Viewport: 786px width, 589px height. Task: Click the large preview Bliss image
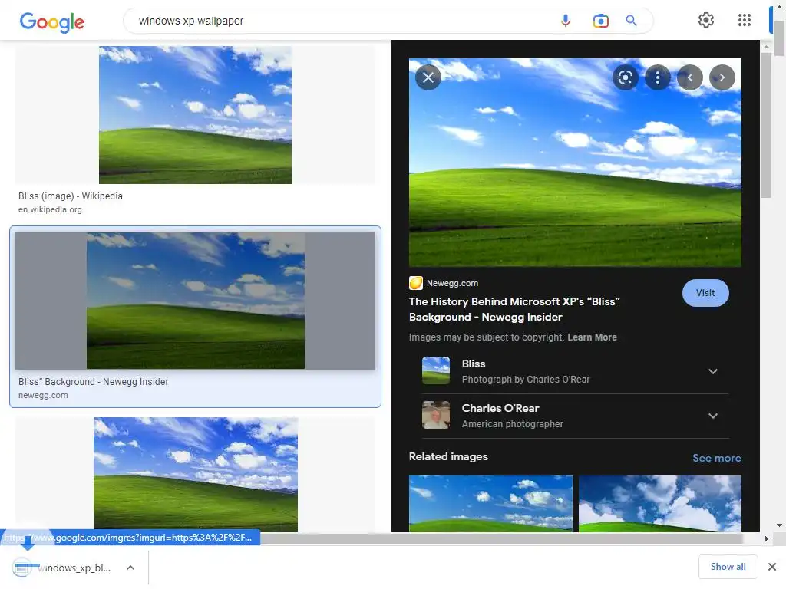point(575,163)
